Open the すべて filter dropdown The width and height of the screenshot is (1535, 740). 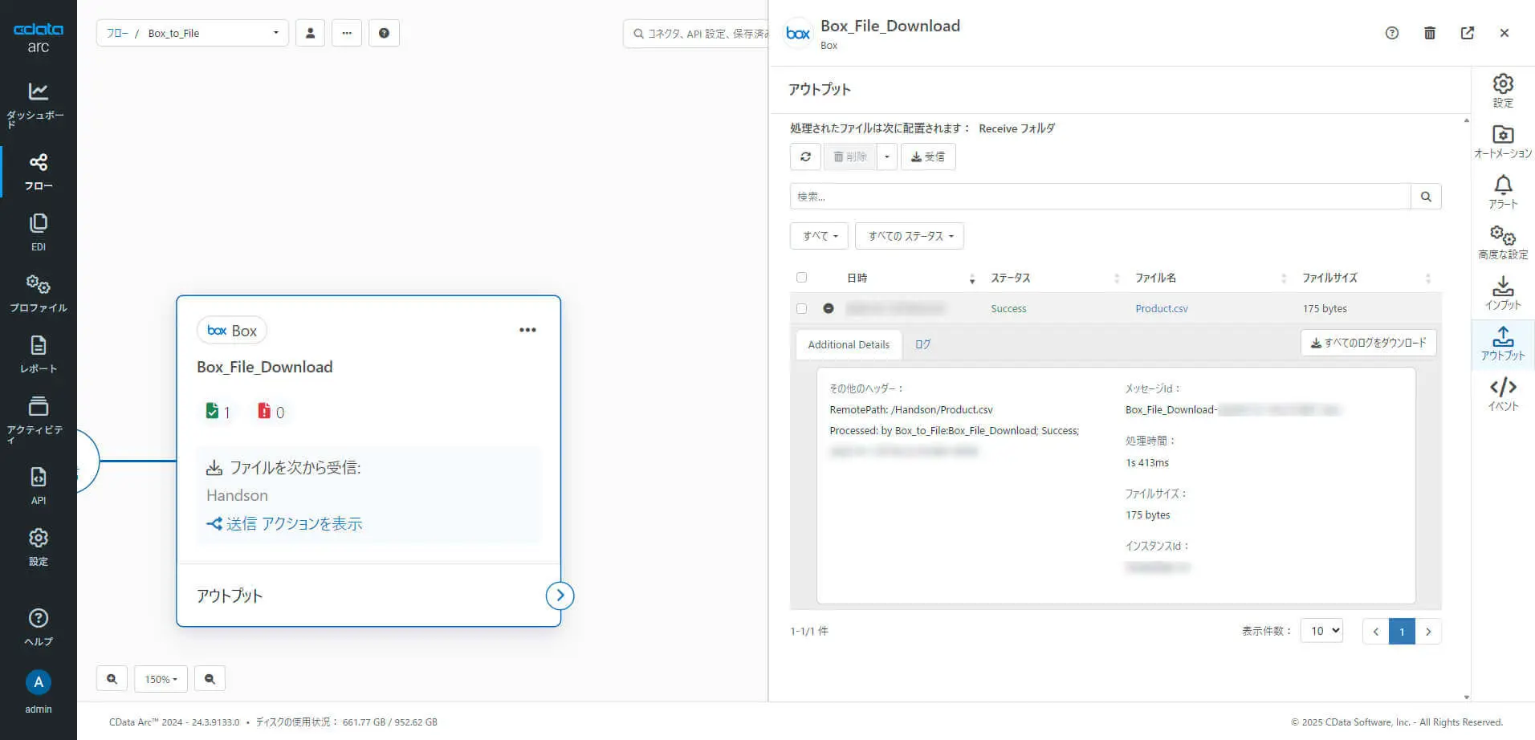coord(819,236)
